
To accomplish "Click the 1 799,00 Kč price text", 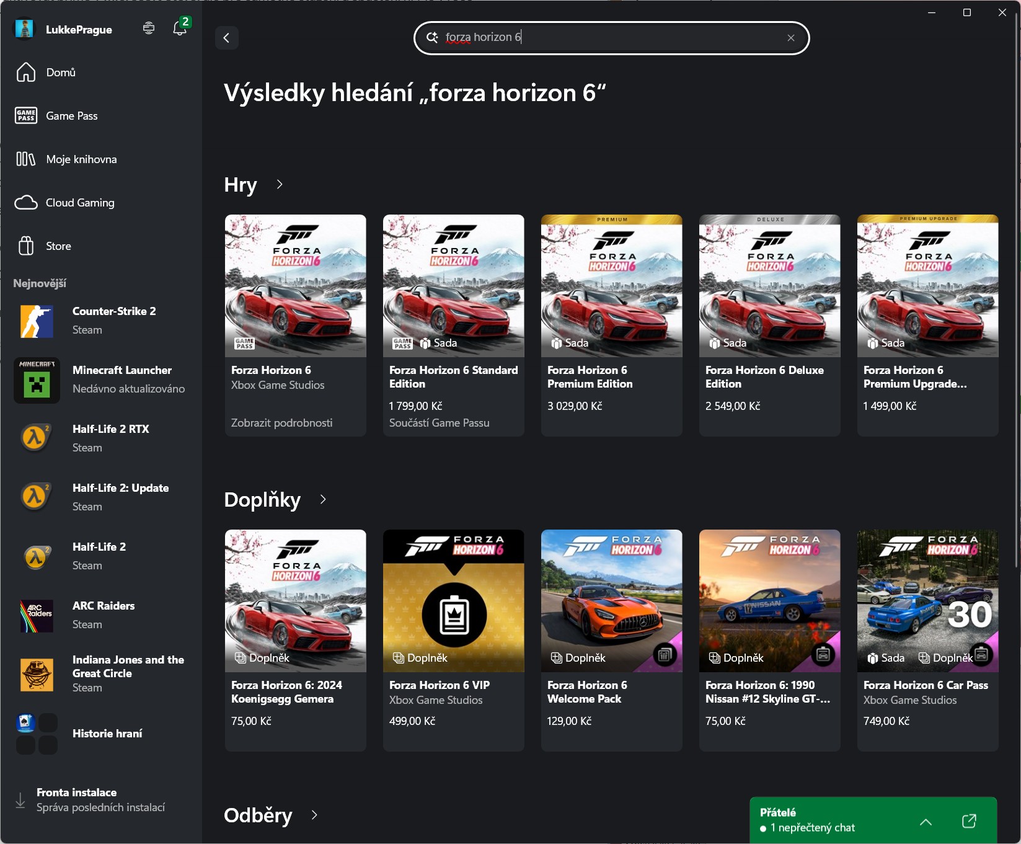I will (415, 406).
